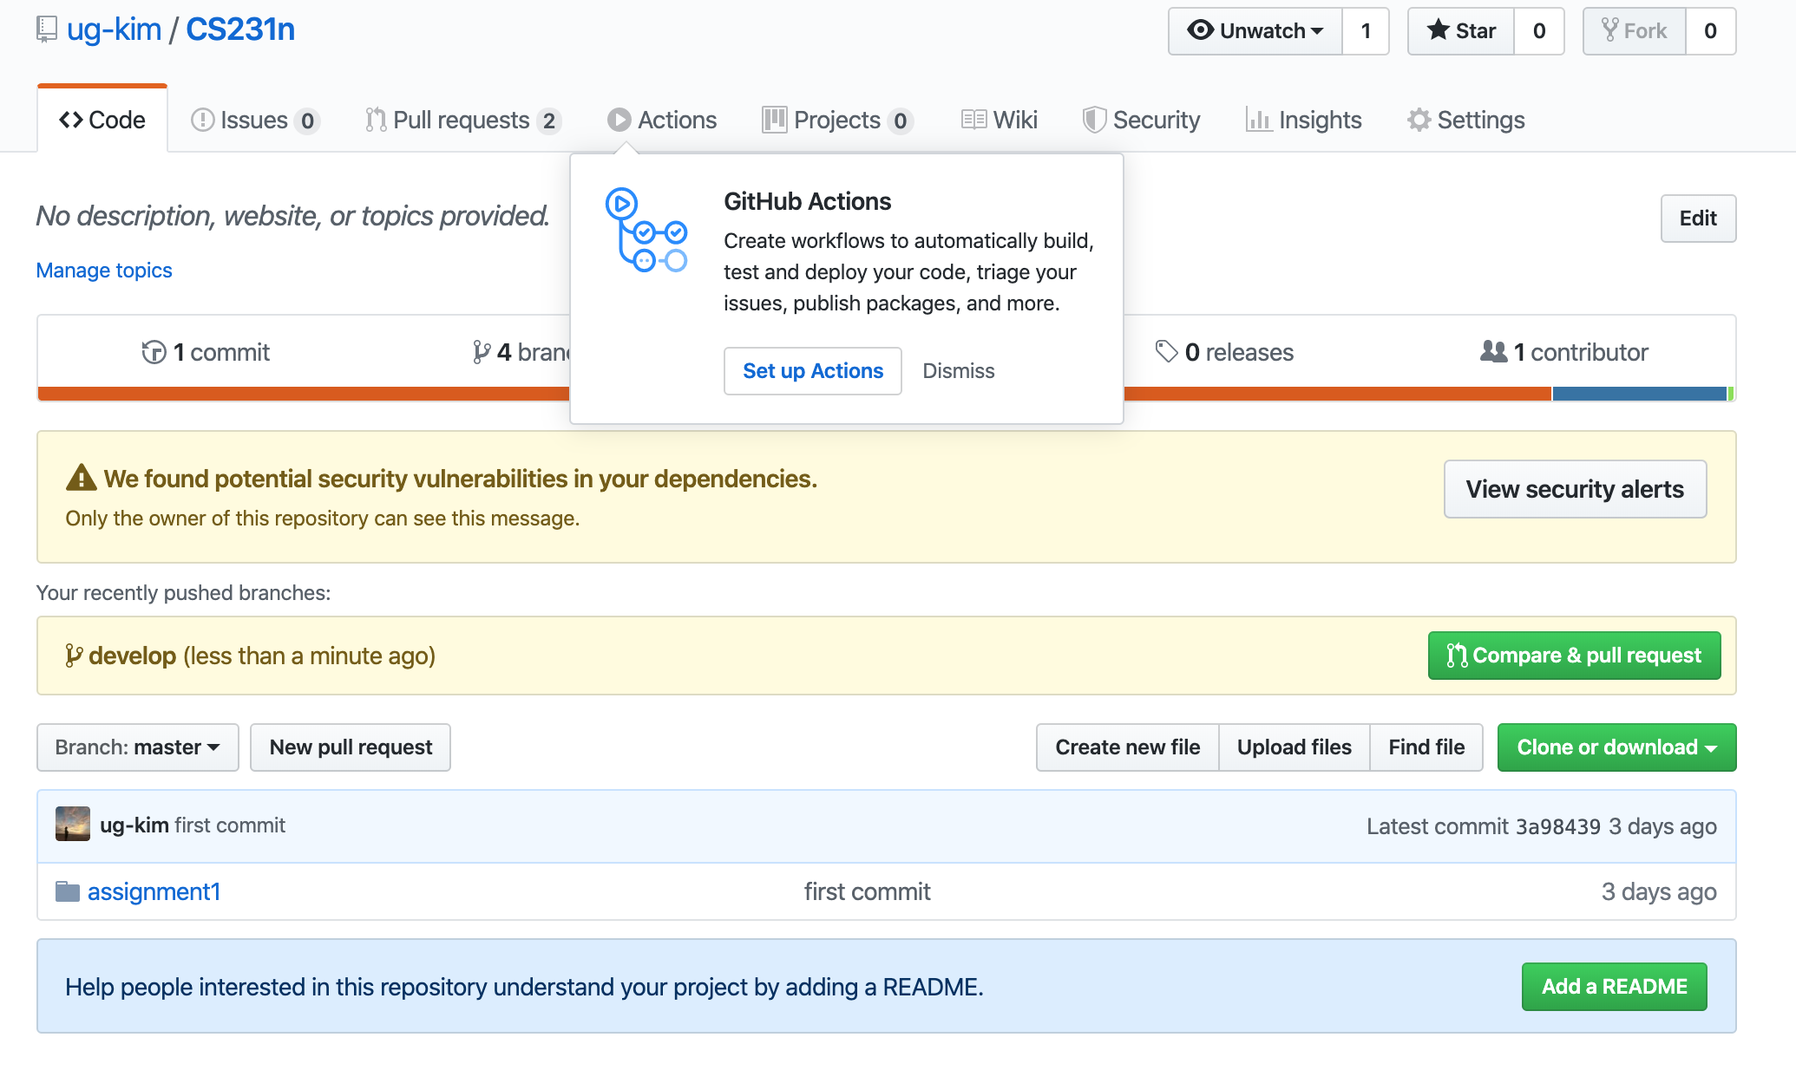Star the CS231n repository

(1461, 31)
